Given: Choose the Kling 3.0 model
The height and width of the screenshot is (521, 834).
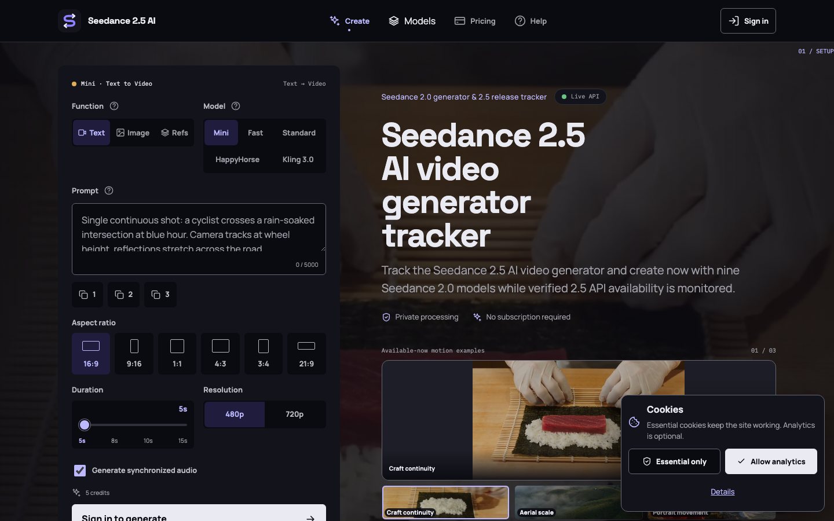Looking at the screenshot, I should (298, 159).
